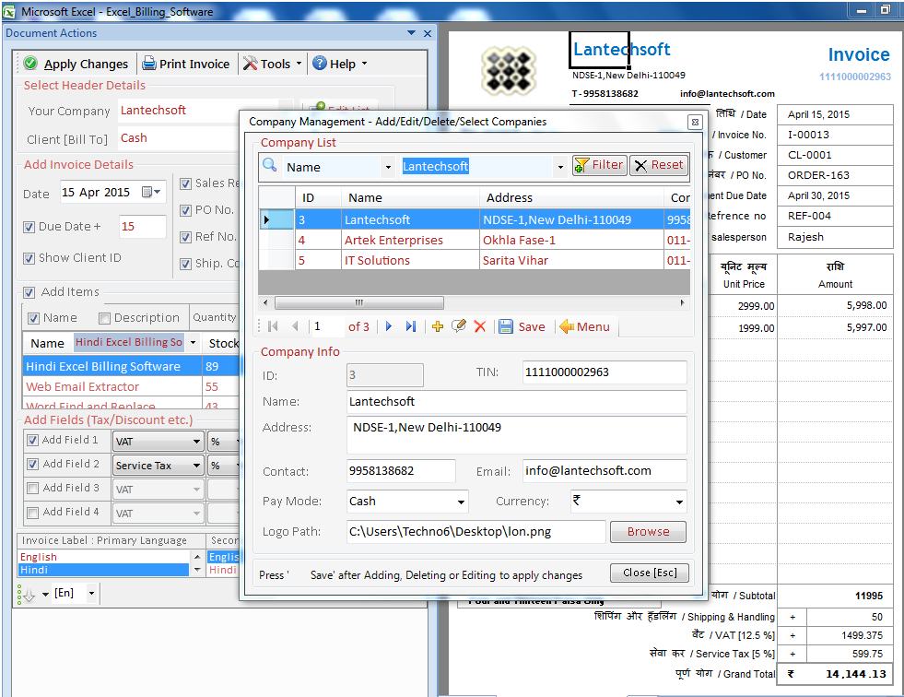Enable the Add Field 4 checkbox
This screenshot has height=697, width=904.
pos(33,513)
